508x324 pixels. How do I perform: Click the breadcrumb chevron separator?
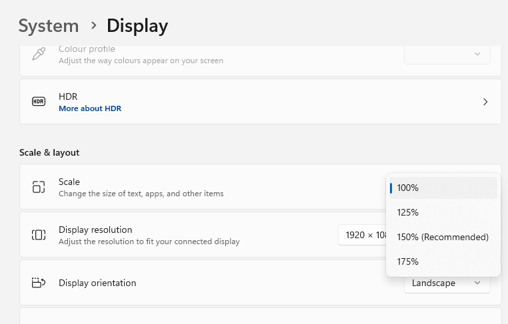pos(93,25)
